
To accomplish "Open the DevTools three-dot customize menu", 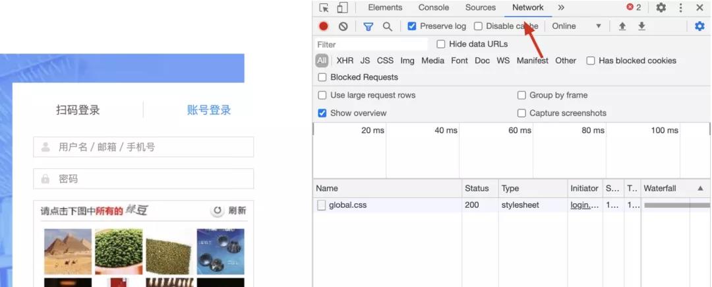I will point(680,8).
